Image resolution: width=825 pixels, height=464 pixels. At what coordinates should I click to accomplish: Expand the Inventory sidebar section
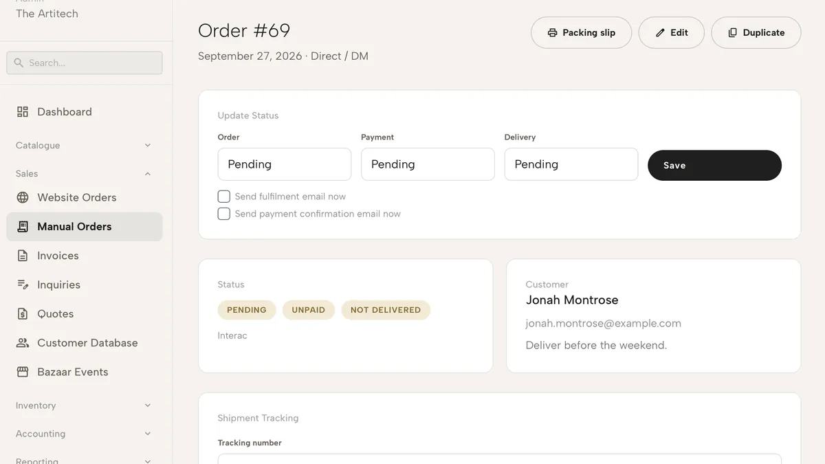click(85, 406)
